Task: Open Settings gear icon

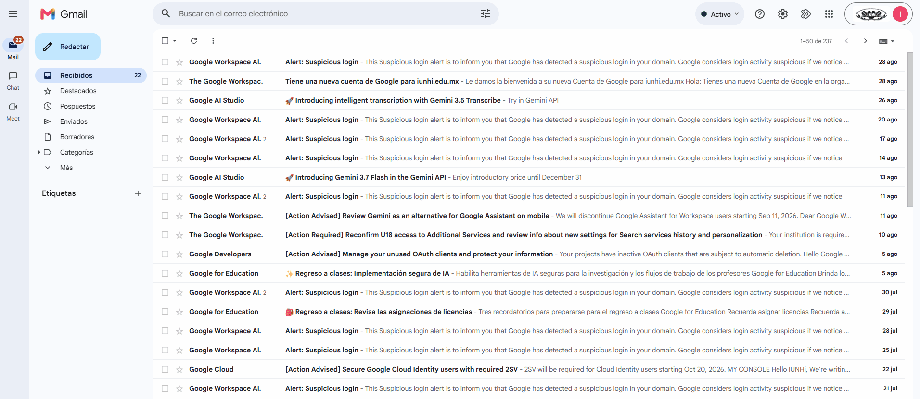Action: tap(783, 14)
